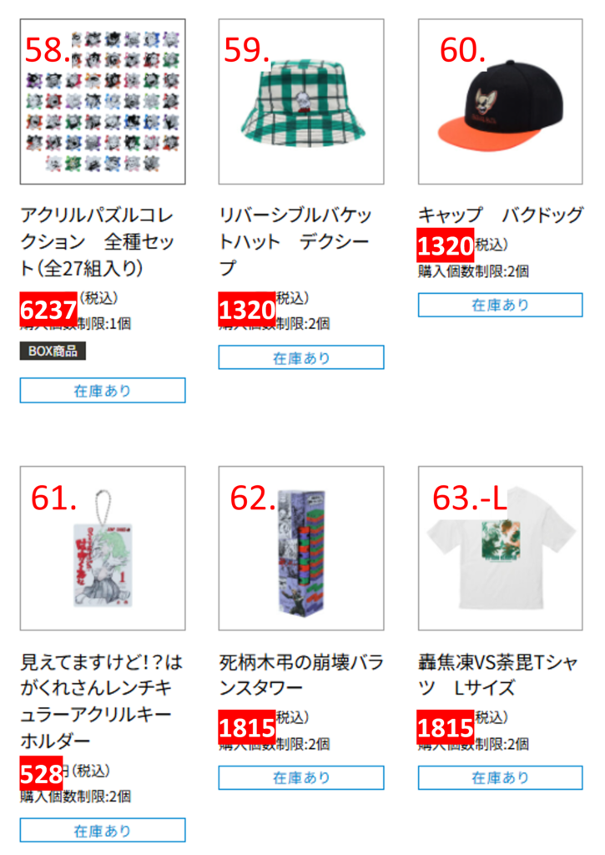Open the green checkered bucket hat image
This screenshot has height=855, width=605.
(x=301, y=101)
